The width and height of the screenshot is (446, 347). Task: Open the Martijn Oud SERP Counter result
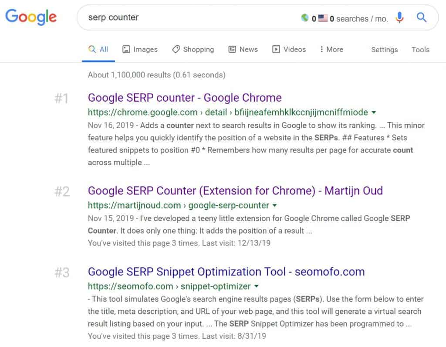[235, 191]
